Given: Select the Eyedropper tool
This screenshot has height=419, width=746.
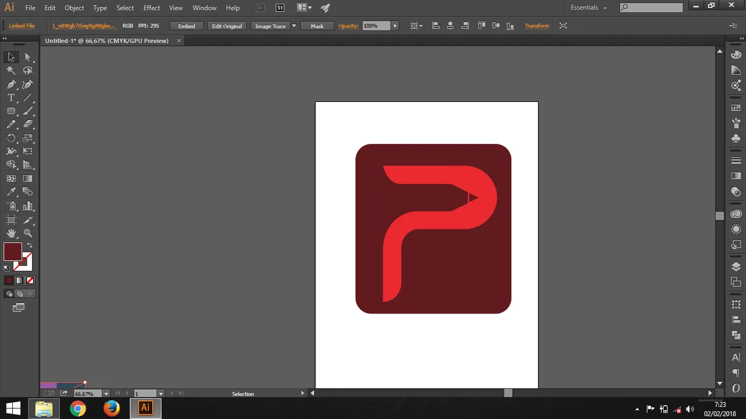Looking at the screenshot, I should (x=11, y=192).
